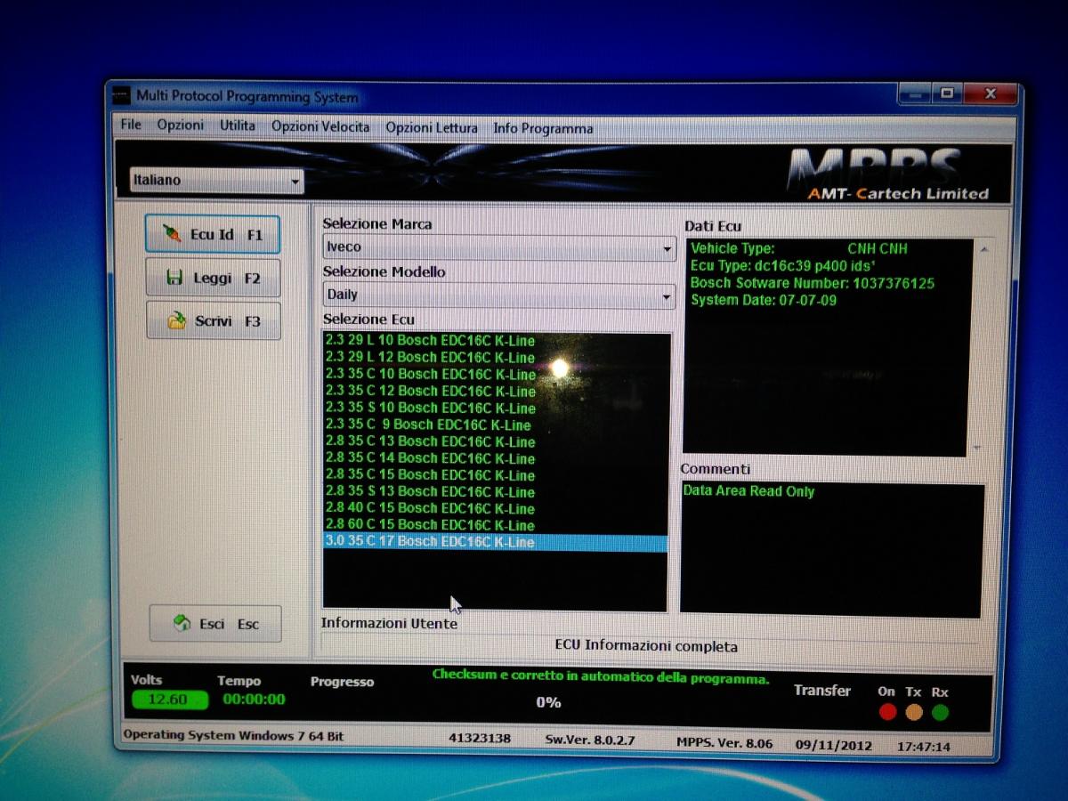Click the ECU Informazioni completa status text
The image size is (1068, 801).
[x=646, y=647]
